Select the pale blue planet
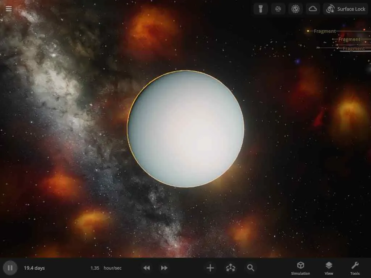This screenshot has width=371, height=278. (x=186, y=129)
